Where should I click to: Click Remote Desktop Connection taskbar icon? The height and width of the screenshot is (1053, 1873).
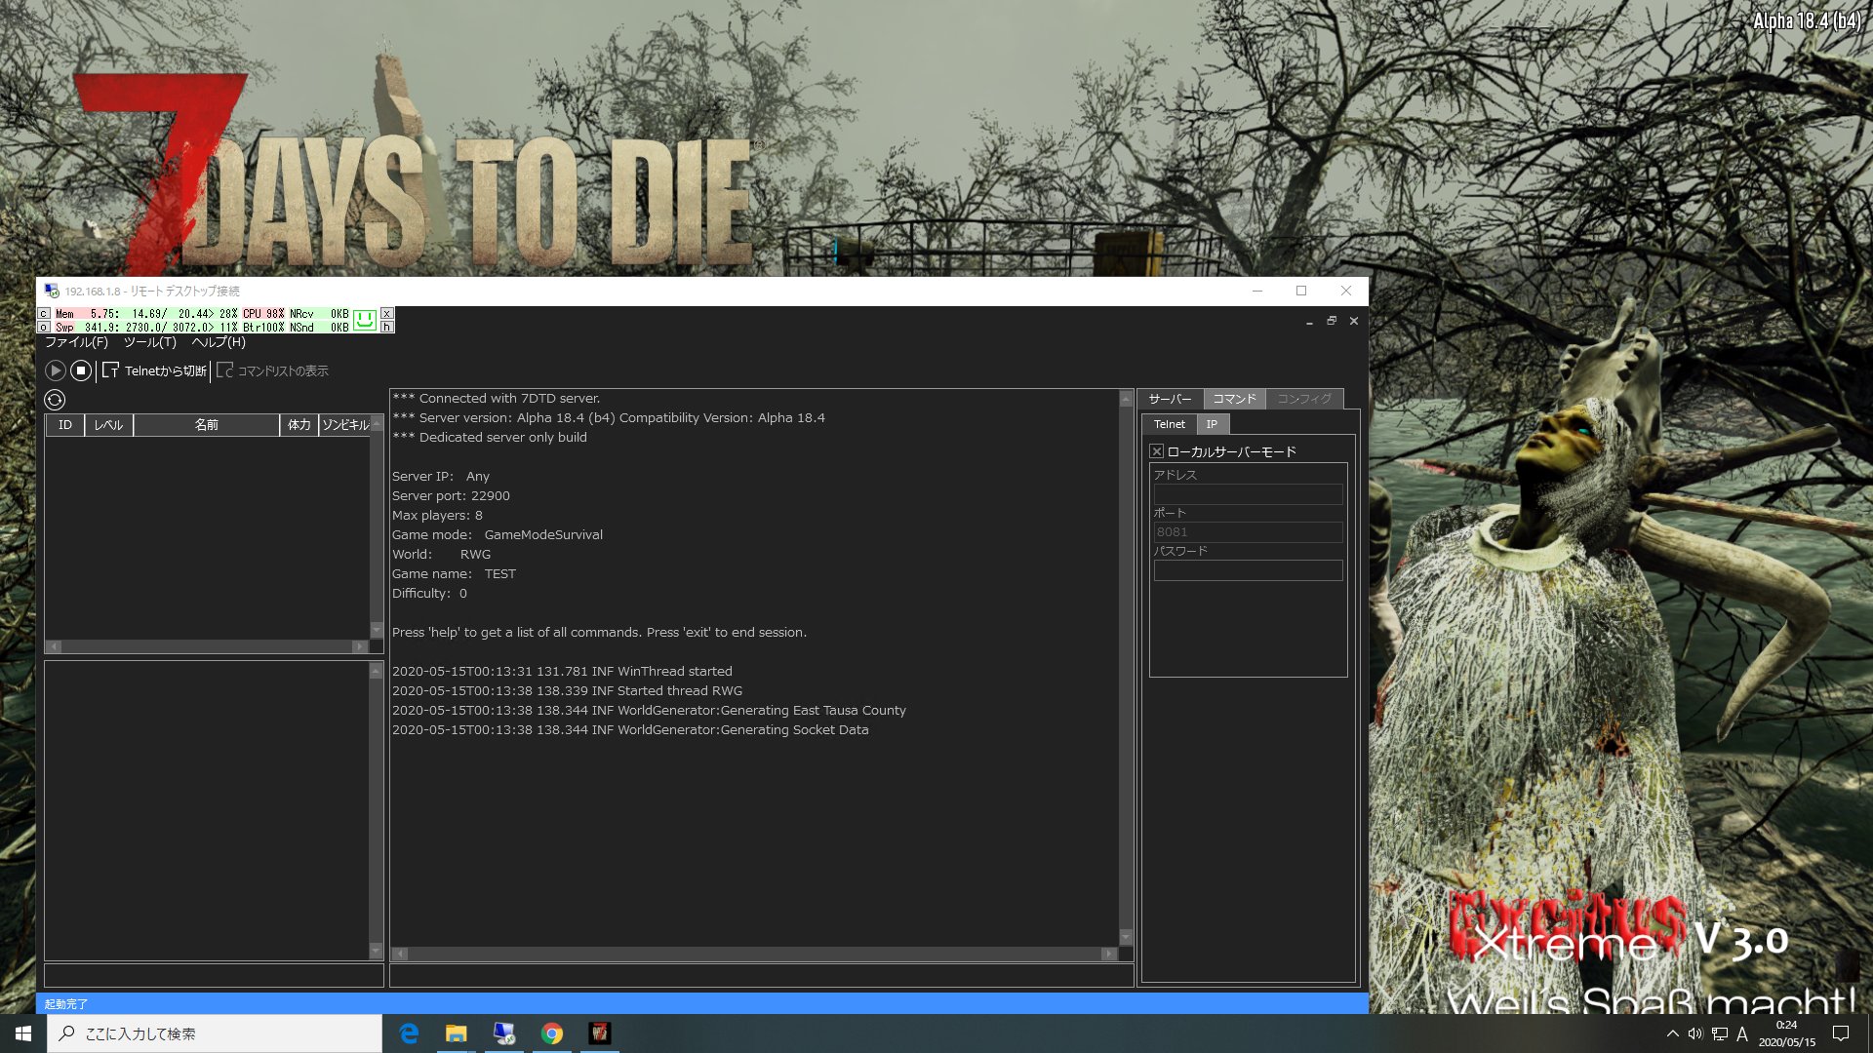pyautogui.click(x=504, y=1033)
